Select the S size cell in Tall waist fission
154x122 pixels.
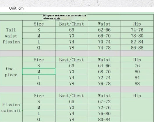coord(39,30)
